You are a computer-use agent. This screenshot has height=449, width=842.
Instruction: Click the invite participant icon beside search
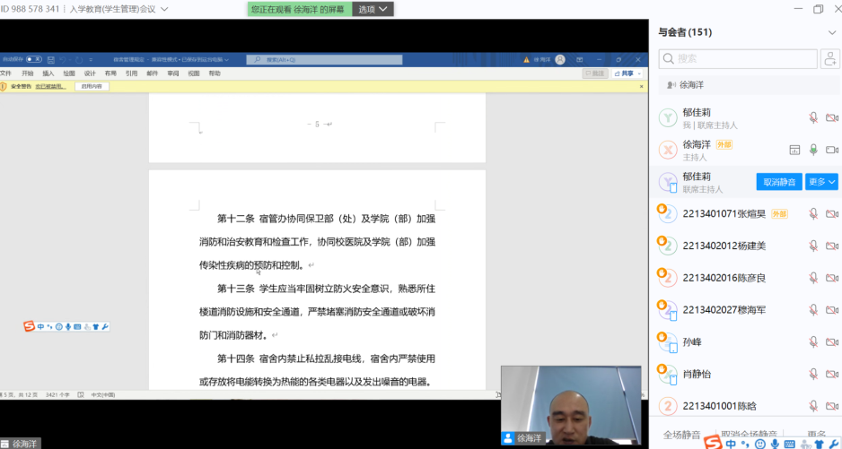[x=830, y=59]
